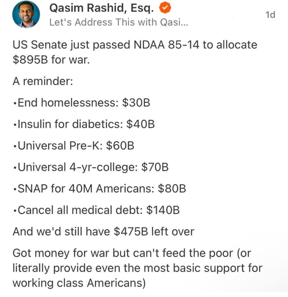This screenshot has height=297, width=288.
Task: Visit the Let's Address This publication link
Action: point(119,22)
